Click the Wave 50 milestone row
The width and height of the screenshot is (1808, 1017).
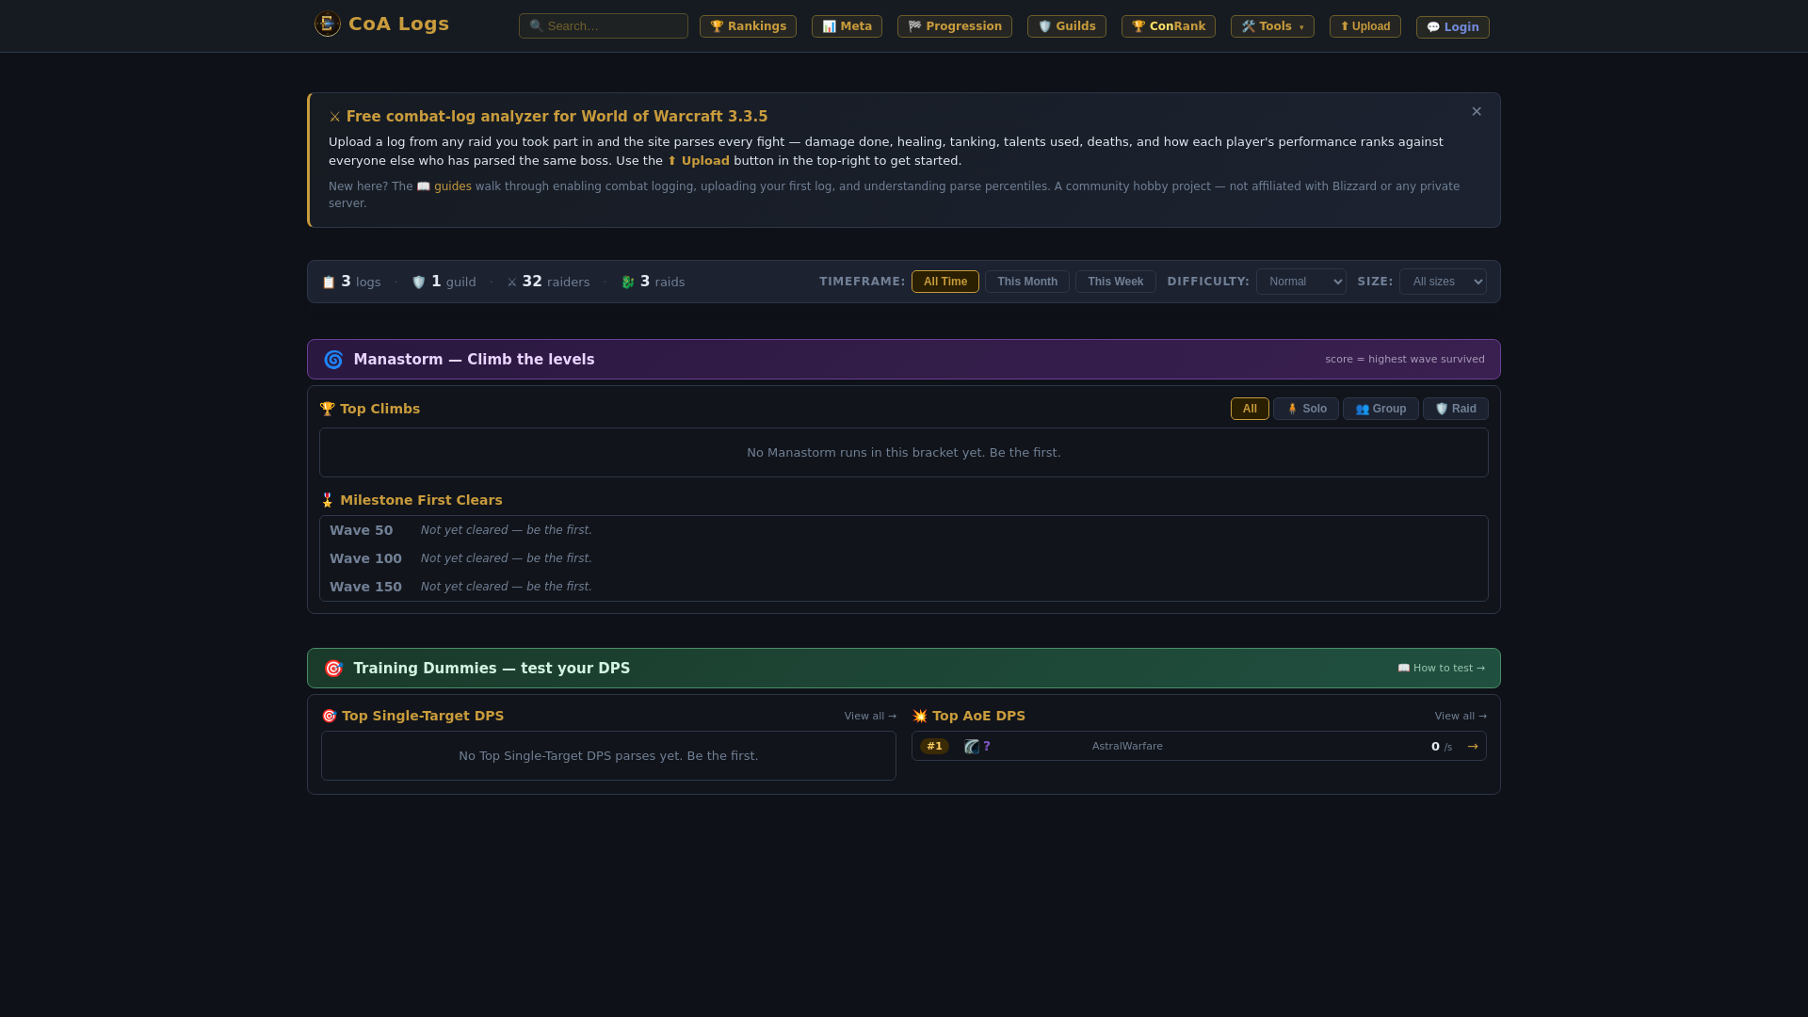pos(904,530)
